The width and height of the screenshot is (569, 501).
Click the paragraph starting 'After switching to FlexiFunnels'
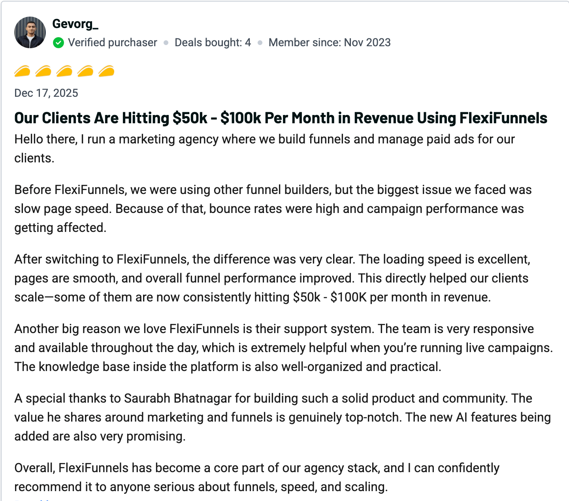[x=272, y=278]
